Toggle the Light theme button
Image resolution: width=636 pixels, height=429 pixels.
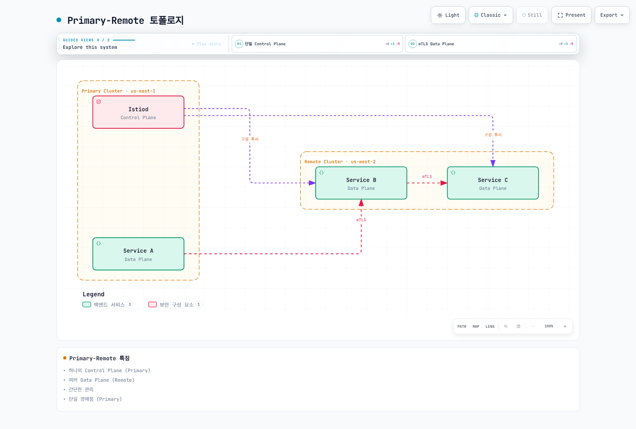[448, 15]
